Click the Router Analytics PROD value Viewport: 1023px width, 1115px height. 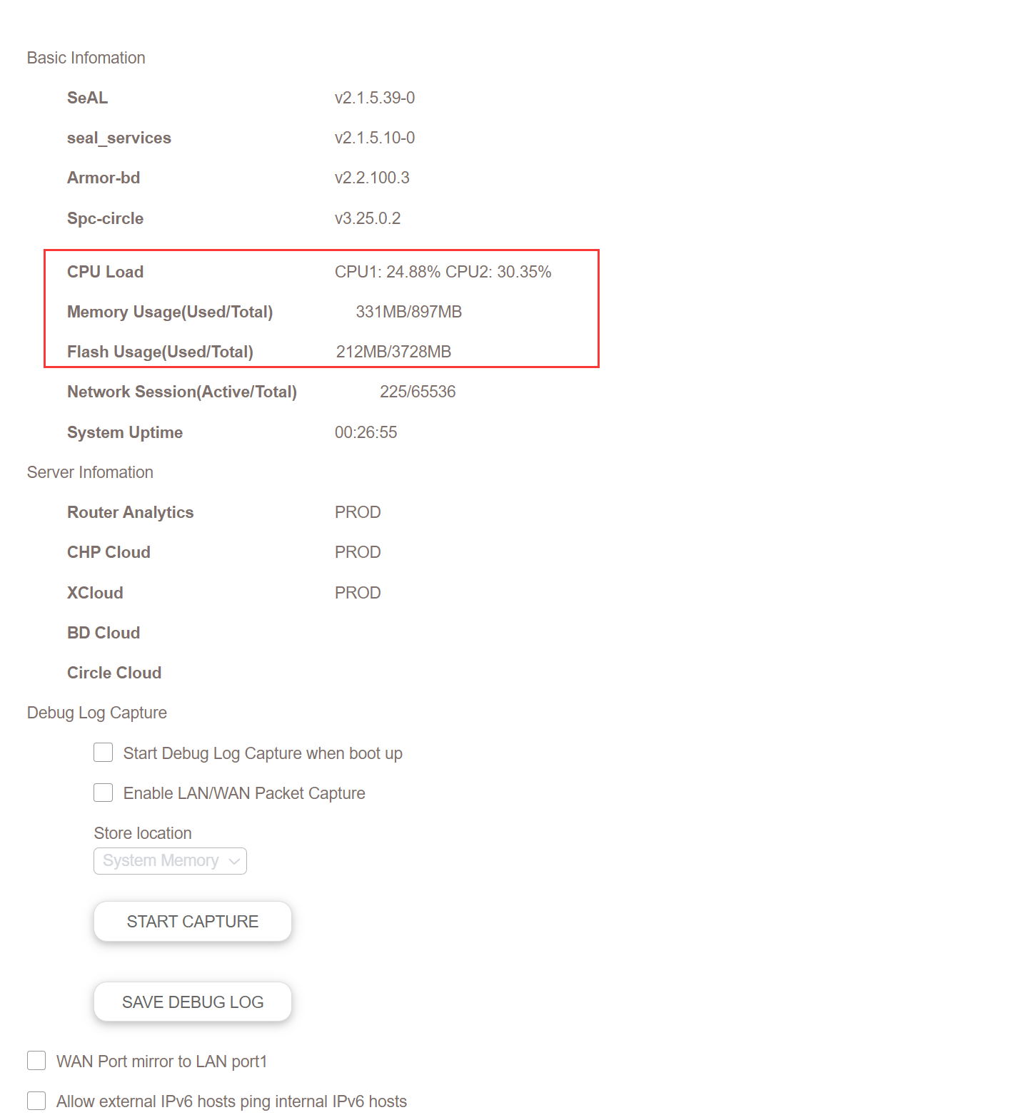click(358, 512)
